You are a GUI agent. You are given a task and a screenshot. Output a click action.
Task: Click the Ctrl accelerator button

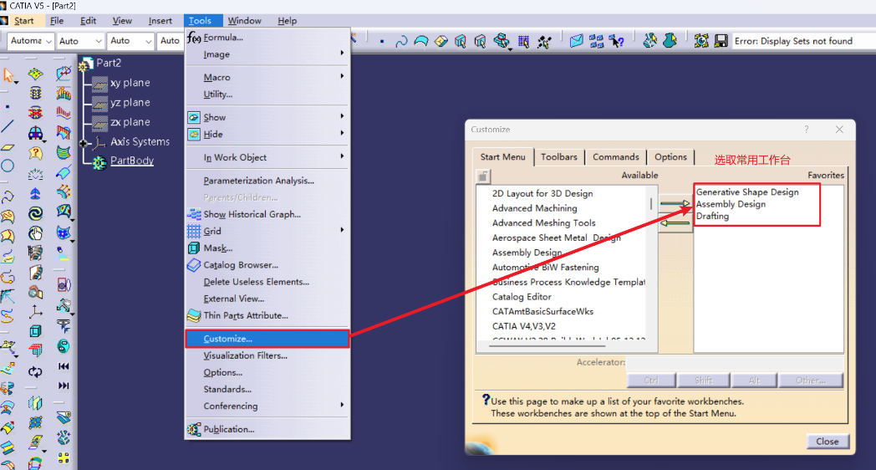(x=651, y=381)
